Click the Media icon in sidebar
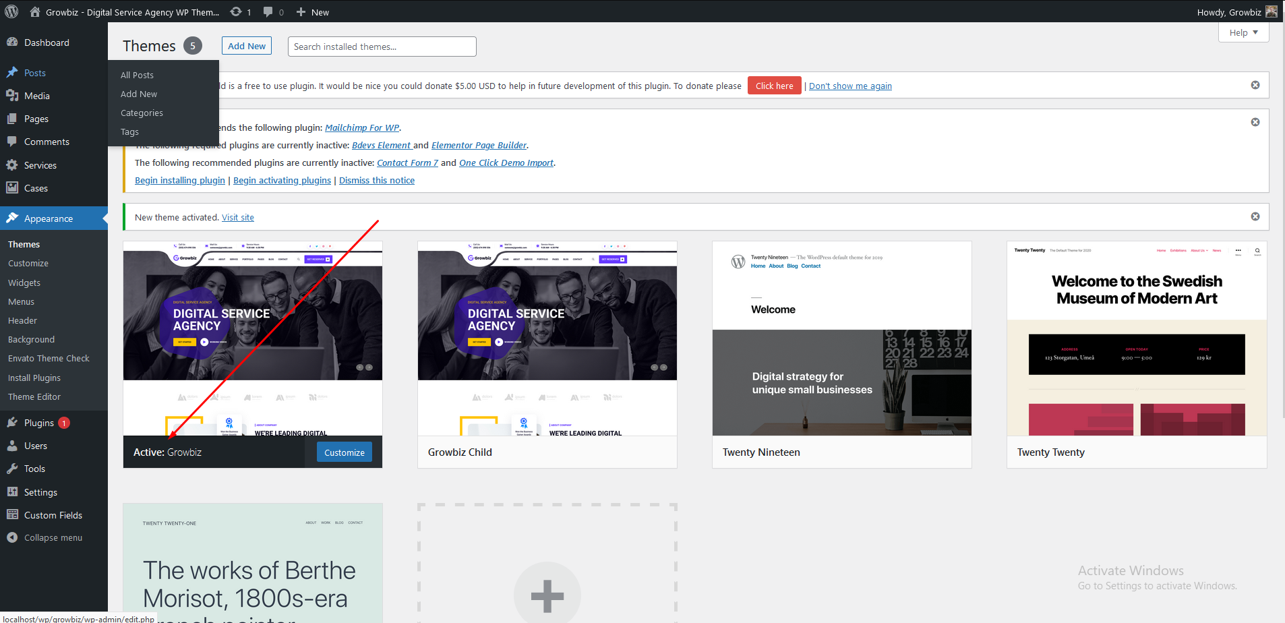 point(12,95)
